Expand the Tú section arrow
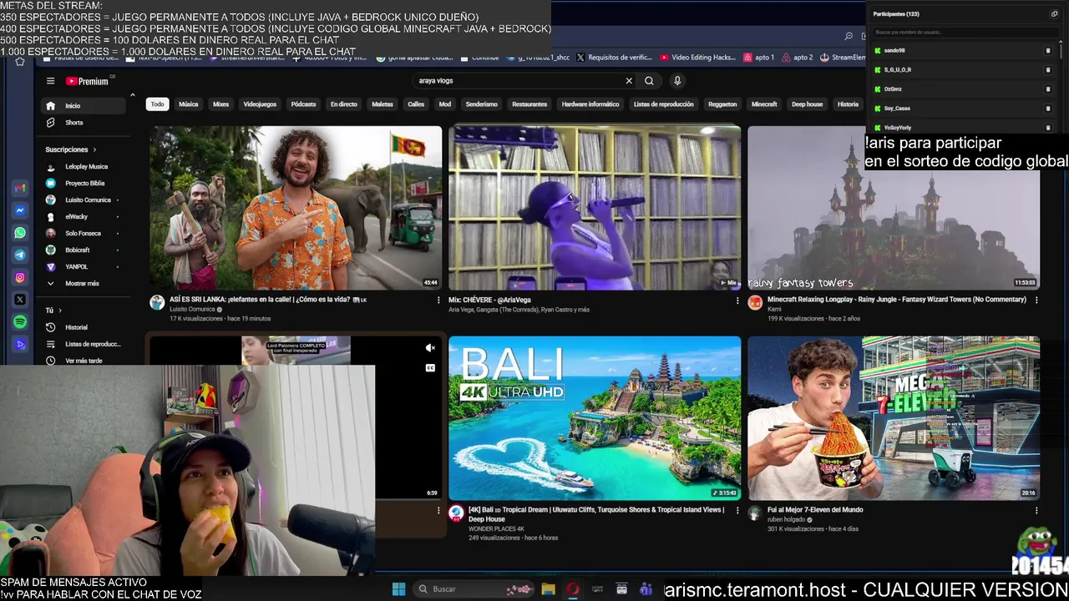1069x601 pixels. click(x=60, y=311)
